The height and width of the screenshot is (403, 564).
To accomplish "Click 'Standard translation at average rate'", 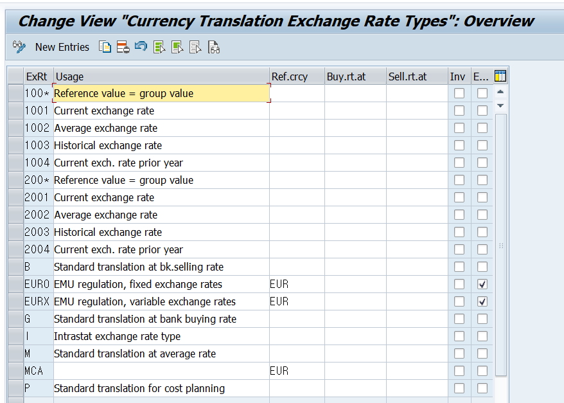I will (x=135, y=354).
